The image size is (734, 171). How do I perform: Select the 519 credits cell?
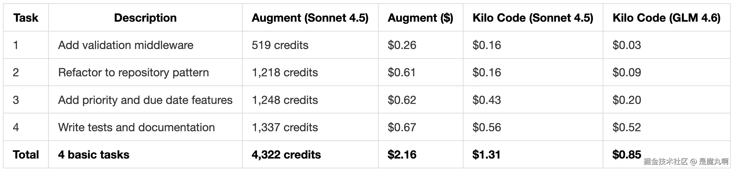[310, 45]
